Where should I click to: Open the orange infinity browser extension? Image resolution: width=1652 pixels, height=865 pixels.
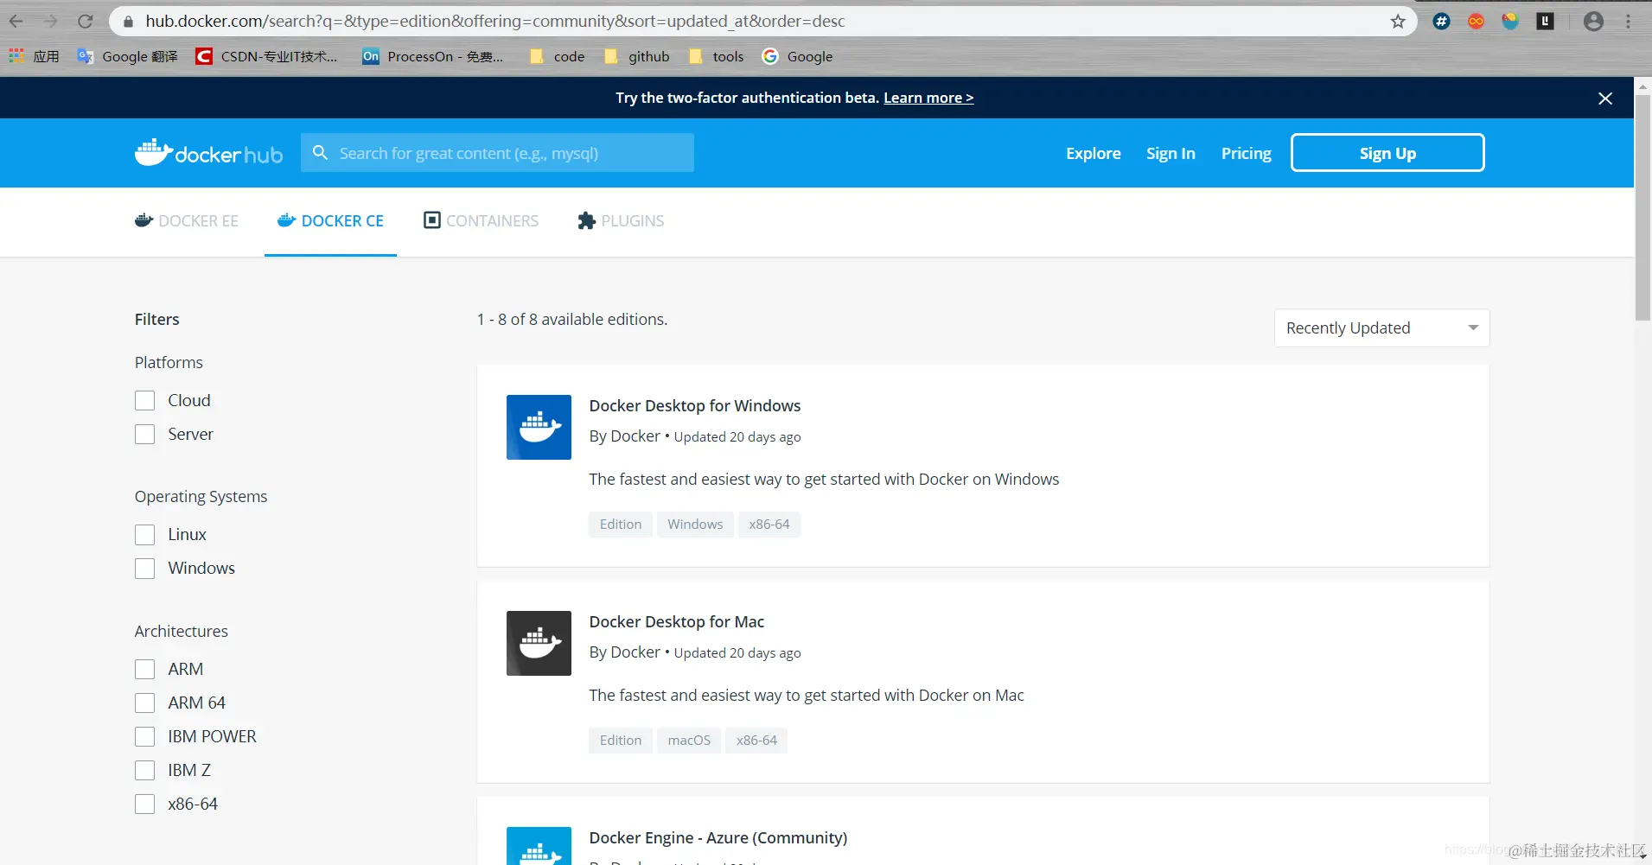point(1476,22)
